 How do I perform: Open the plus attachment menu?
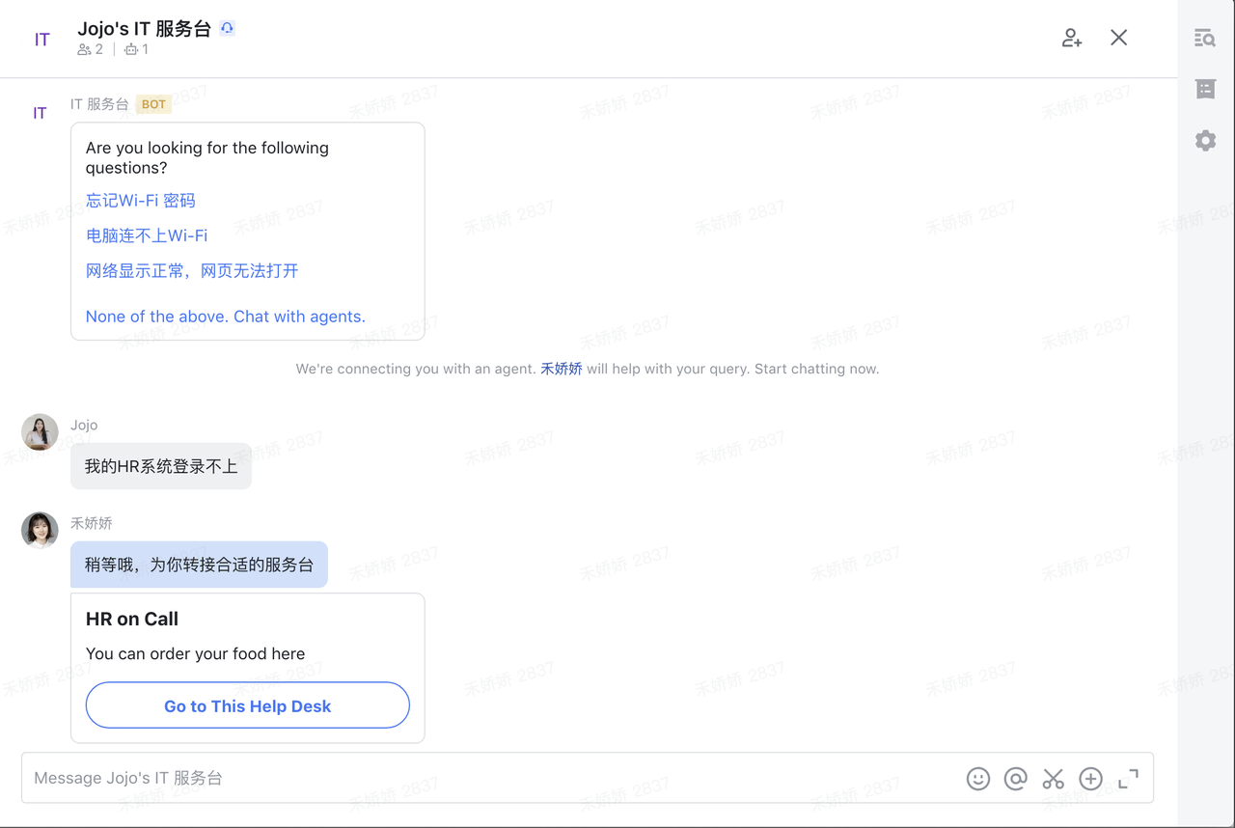(1090, 778)
